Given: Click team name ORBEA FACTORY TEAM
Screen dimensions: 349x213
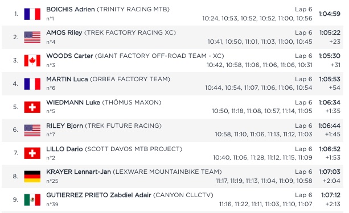Looking at the screenshot, I should click(130, 79).
